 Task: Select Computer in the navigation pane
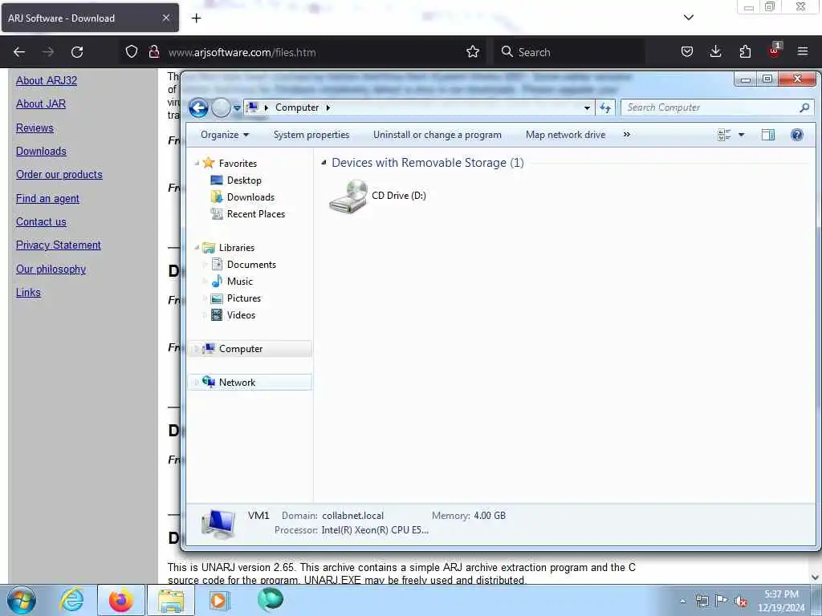[x=250, y=349]
